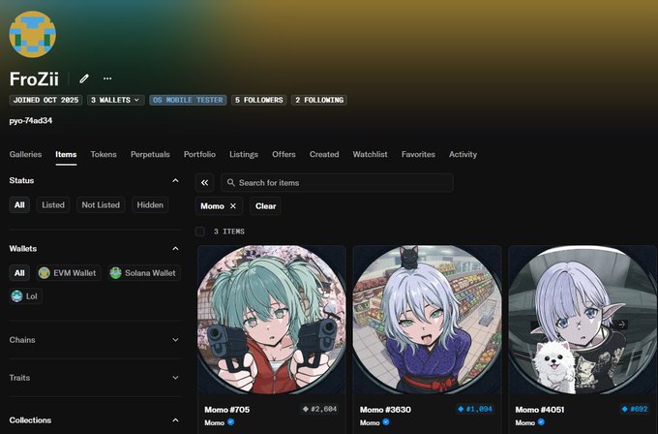The height and width of the screenshot is (434, 658).
Task: Open Momo #3630 thumbnail image
Action: click(x=427, y=320)
